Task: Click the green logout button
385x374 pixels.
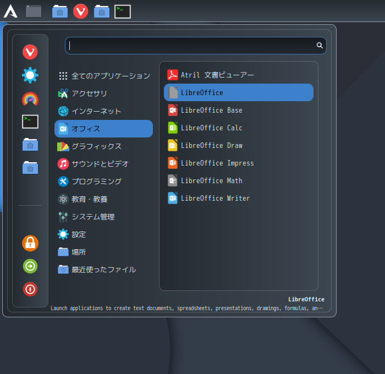Action: point(30,266)
